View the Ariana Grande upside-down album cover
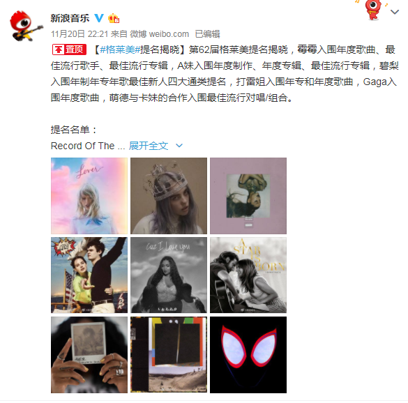 tap(248, 196)
